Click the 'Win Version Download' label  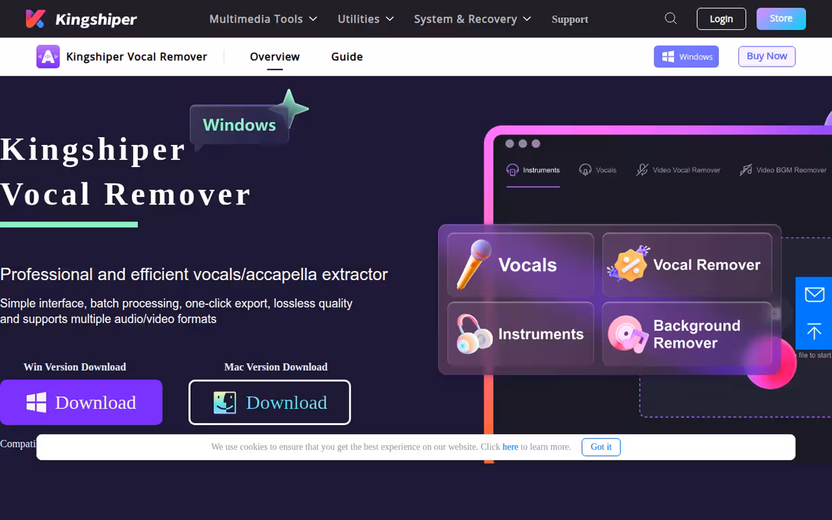click(x=75, y=367)
